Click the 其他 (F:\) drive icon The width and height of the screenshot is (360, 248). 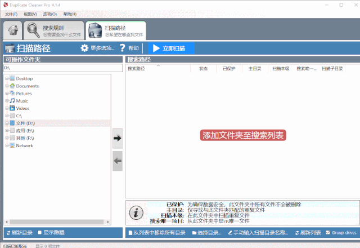coord(12,138)
